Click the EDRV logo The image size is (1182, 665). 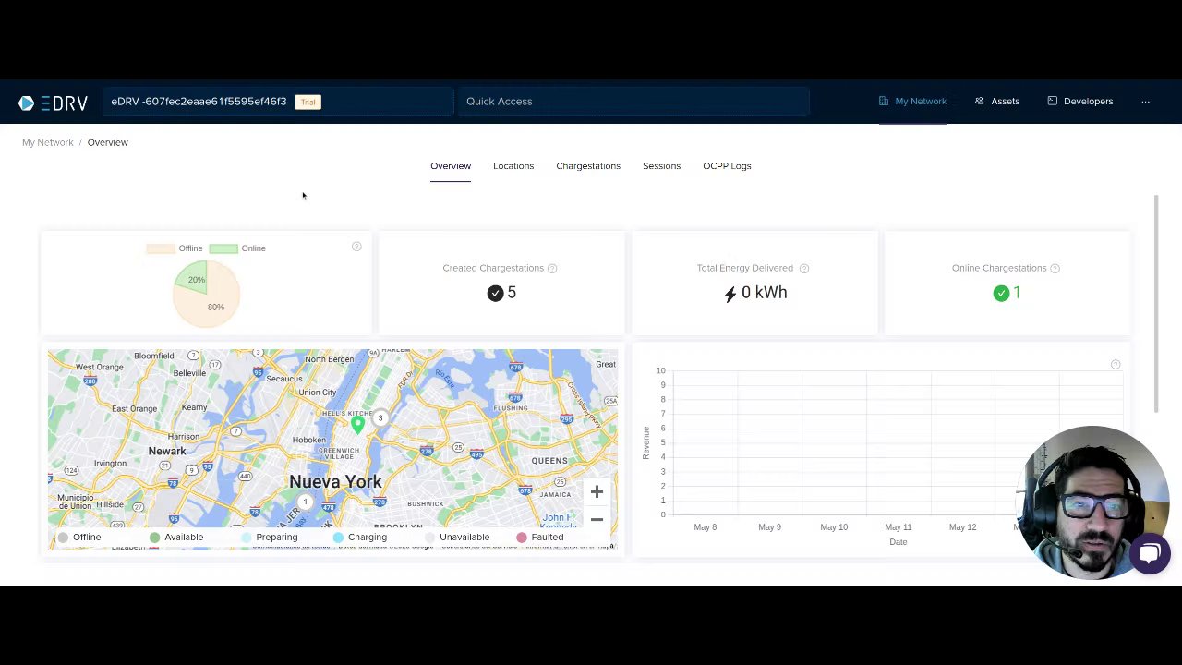tap(53, 103)
